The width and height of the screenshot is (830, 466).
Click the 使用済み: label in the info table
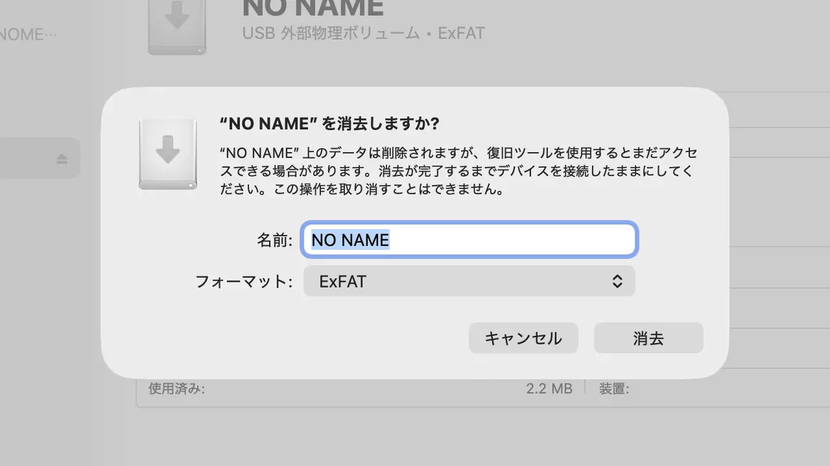[176, 389]
